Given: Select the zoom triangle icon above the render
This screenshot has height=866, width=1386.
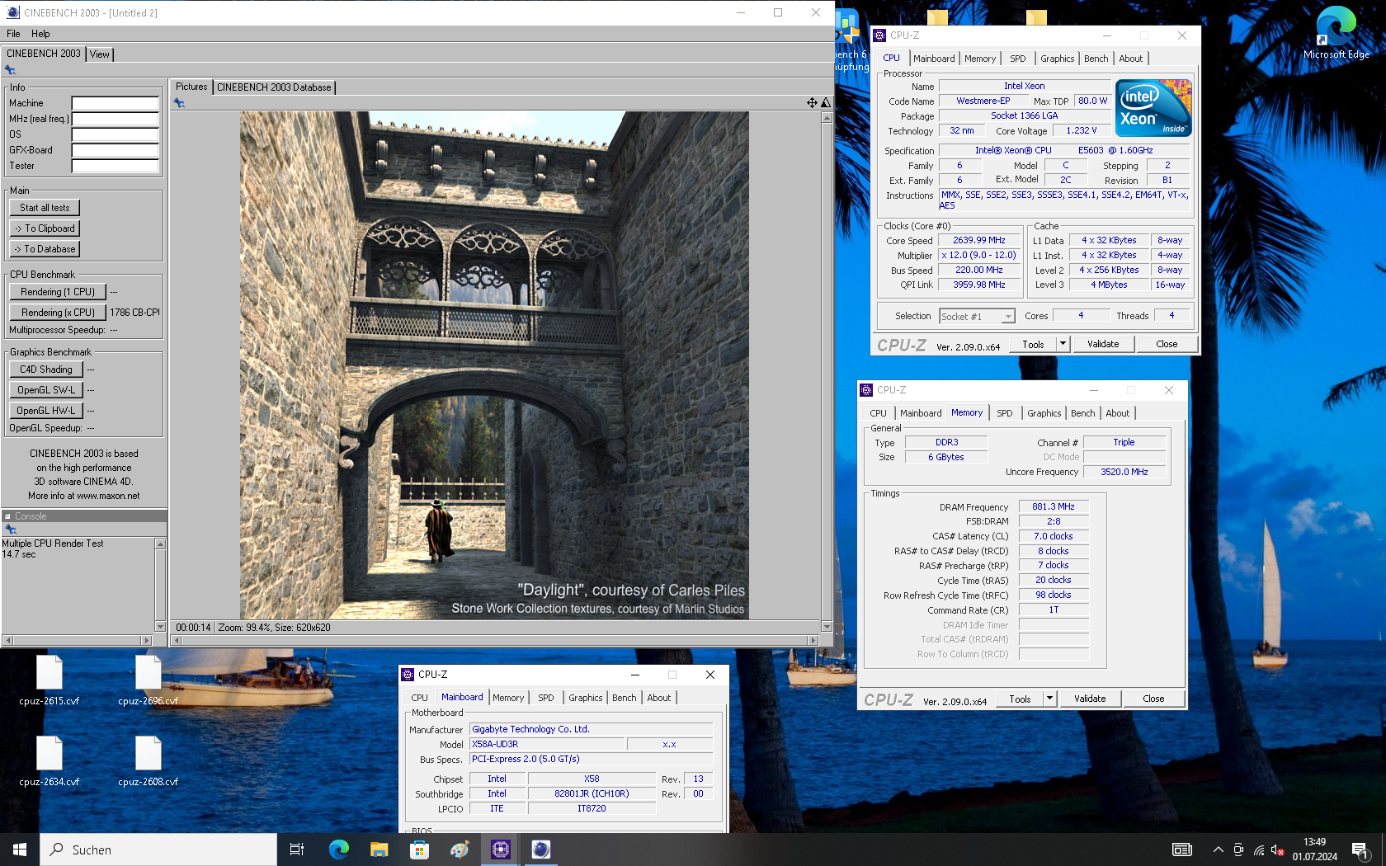Looking at the screenshot, I should [826, 102].
